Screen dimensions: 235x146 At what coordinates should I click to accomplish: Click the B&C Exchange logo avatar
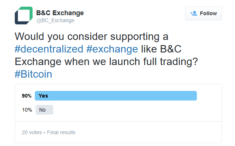click(24, 16)
